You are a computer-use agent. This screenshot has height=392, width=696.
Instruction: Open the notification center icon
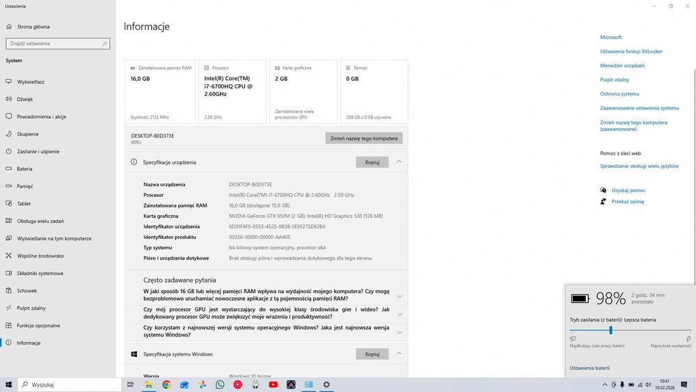[x=684, y=385]
